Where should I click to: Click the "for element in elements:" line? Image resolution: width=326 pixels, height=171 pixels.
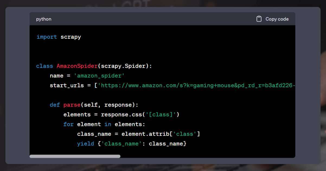[x=104, y=124]
